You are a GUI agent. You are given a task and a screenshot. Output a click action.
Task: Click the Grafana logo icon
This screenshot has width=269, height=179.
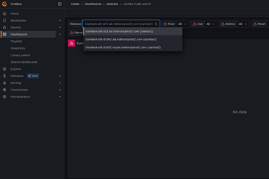coord(5,4)
